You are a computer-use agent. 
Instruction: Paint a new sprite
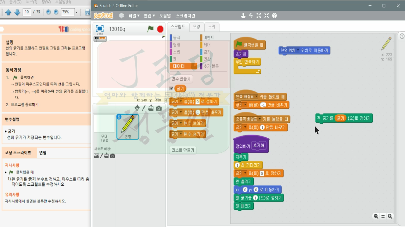click(144, 108)
